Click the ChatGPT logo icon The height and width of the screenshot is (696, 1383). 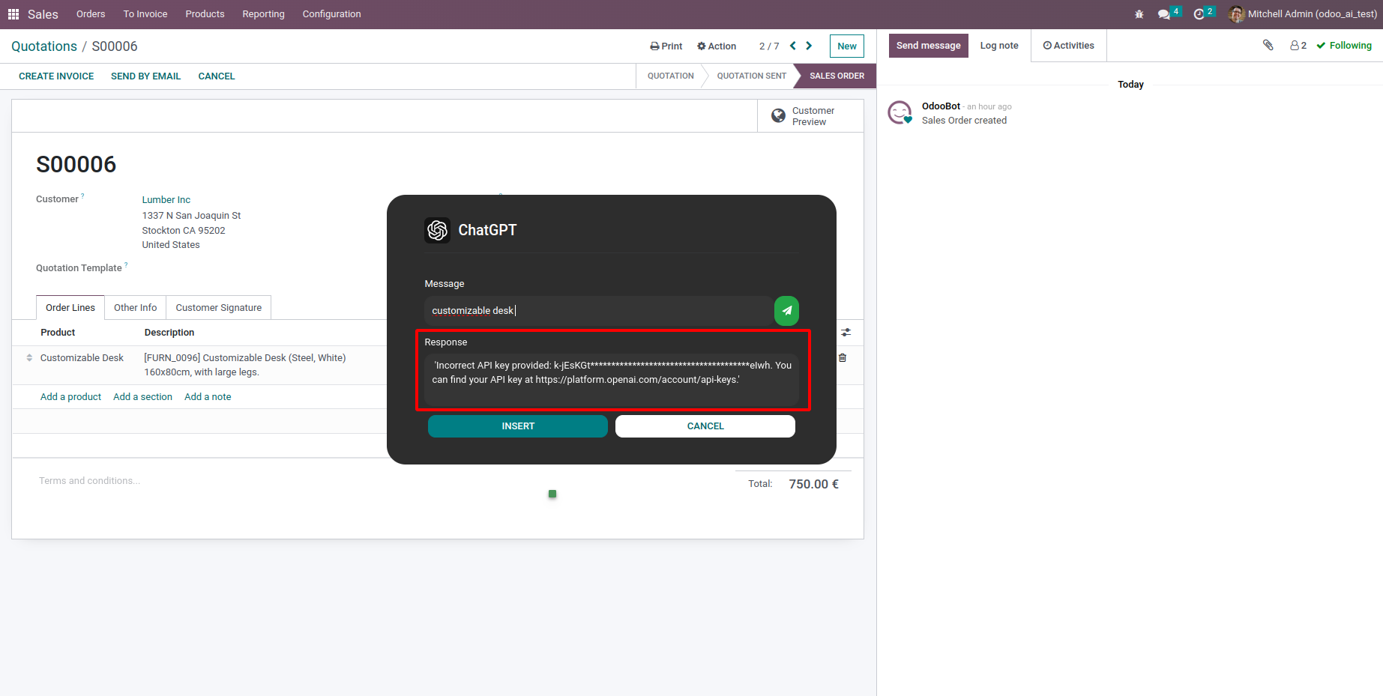tap(438, 230)
